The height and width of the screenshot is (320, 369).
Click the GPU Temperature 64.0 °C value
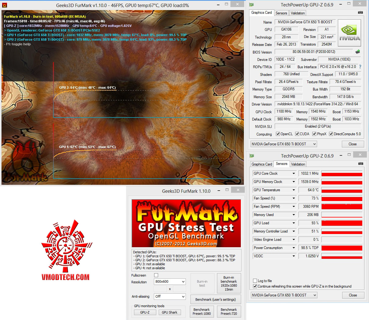pyautogui.click(x=309, y=190)
